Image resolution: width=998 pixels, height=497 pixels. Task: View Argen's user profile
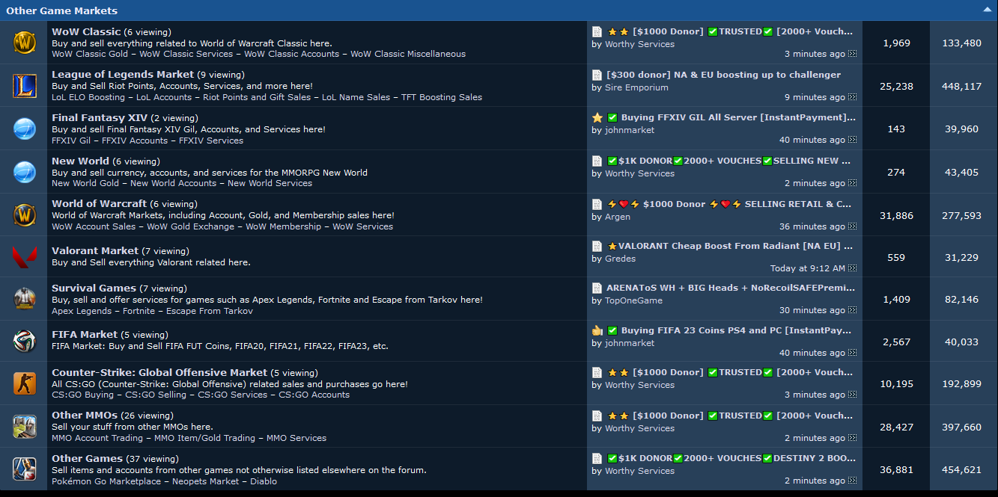pyautogui.click(x=618, y=217)
